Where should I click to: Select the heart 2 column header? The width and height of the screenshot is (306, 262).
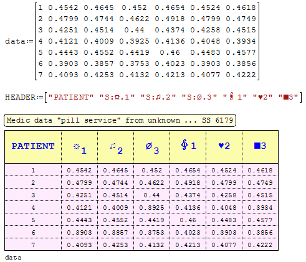pos(224,147)
